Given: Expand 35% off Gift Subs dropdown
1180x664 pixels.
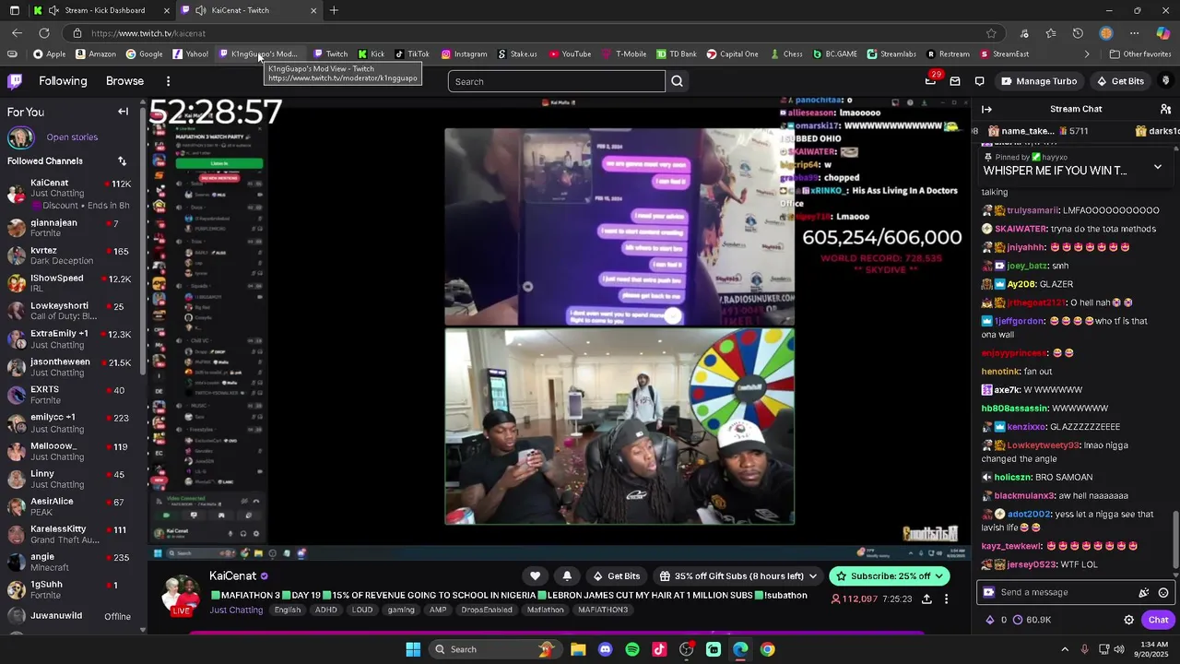Looking at the screenshot, I should [812, 576].
